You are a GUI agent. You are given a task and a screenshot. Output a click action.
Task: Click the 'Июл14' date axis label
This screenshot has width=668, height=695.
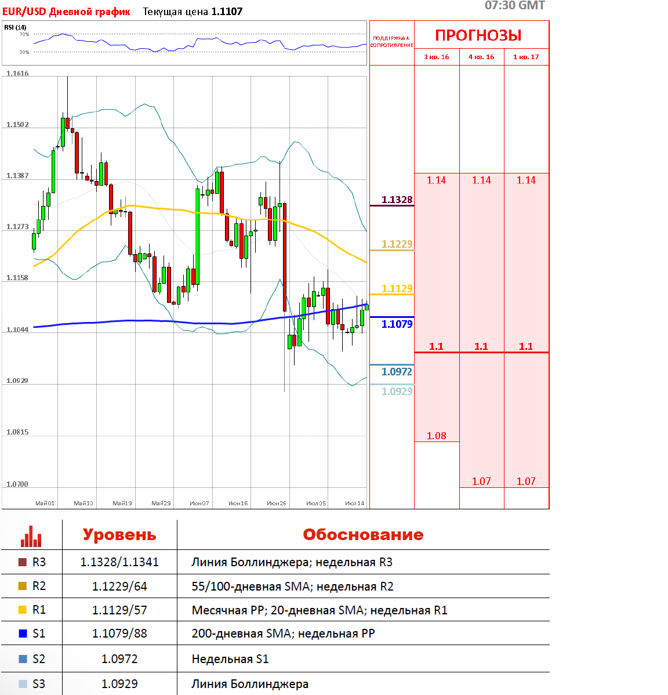[x=354, y=504]
